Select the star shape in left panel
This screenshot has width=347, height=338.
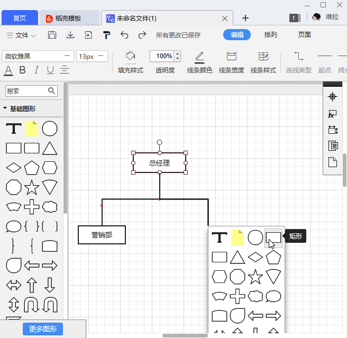(32, 187)
